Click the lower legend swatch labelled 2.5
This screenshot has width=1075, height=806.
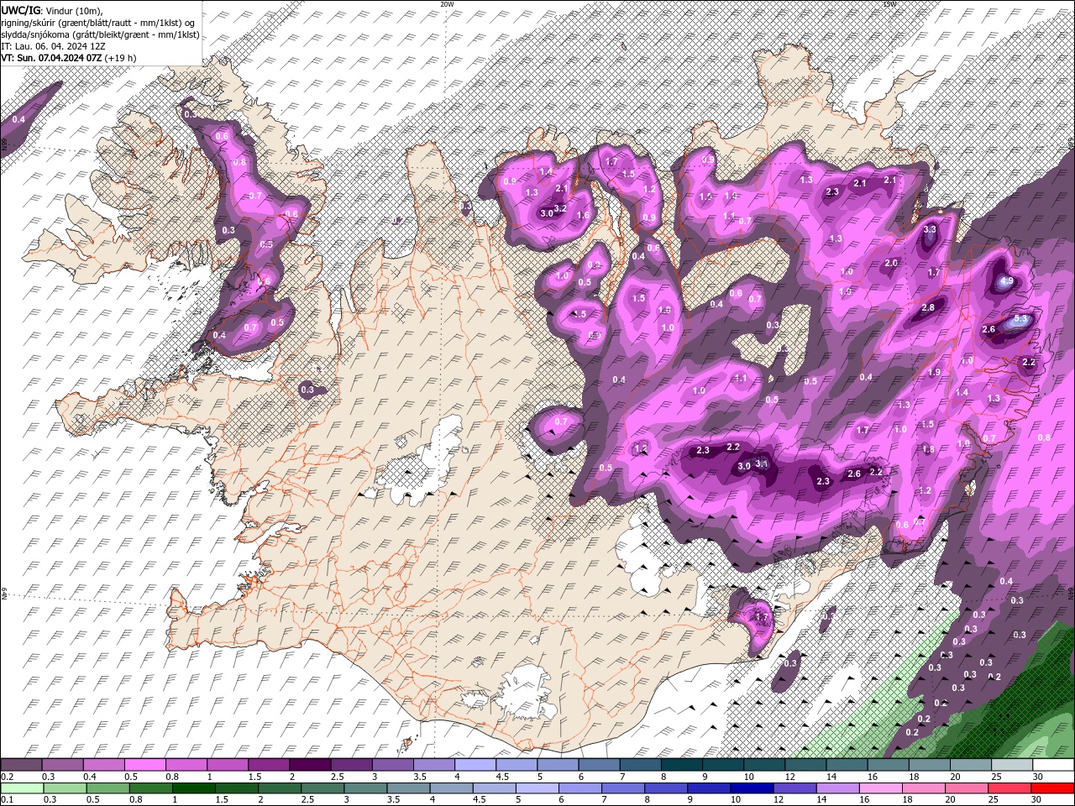[x=322, y=788]
